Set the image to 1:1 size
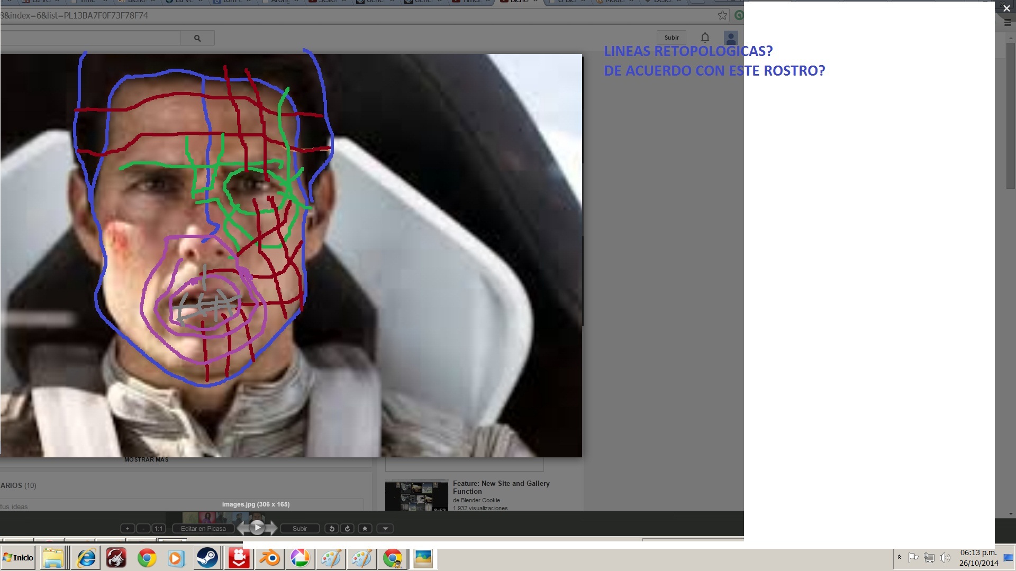 [x=158, y=528]
